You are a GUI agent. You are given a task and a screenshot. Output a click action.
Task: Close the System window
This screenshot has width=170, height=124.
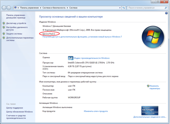[164, 2]
